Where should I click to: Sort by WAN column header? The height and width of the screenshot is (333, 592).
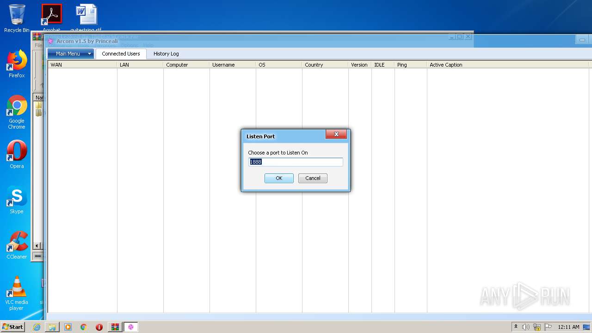pyautogui.click(x=82, y=65)
